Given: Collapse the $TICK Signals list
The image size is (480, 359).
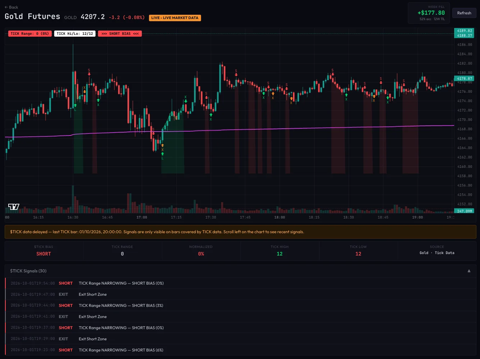Looking at the screenshot, I should pyautogui.click(x=469, y=271).
